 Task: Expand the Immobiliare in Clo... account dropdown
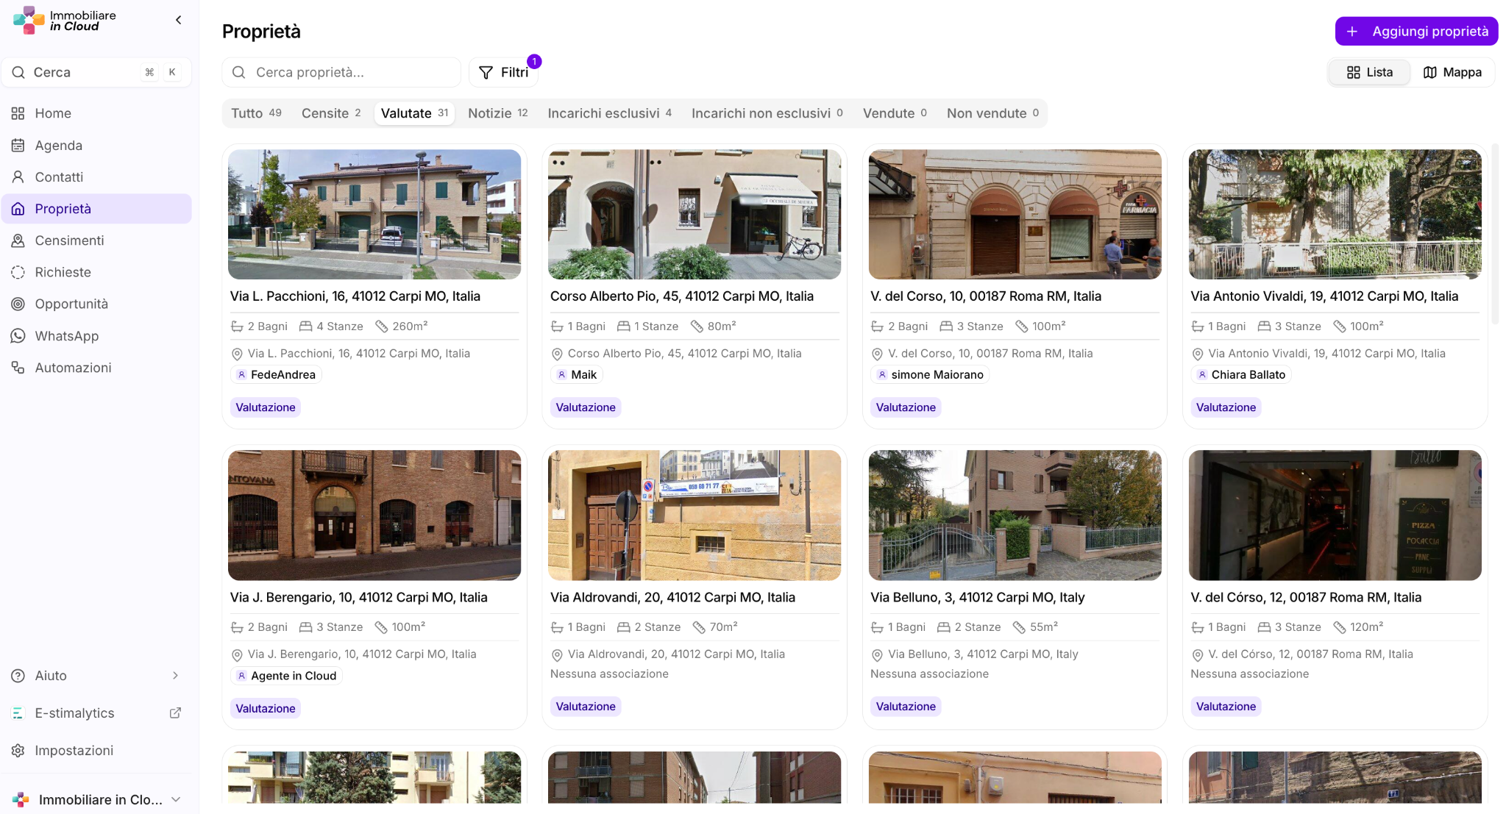coord(175,799)
